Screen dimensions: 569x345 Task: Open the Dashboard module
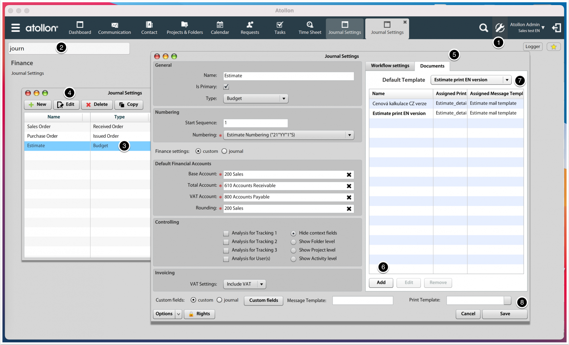point(80,28)
